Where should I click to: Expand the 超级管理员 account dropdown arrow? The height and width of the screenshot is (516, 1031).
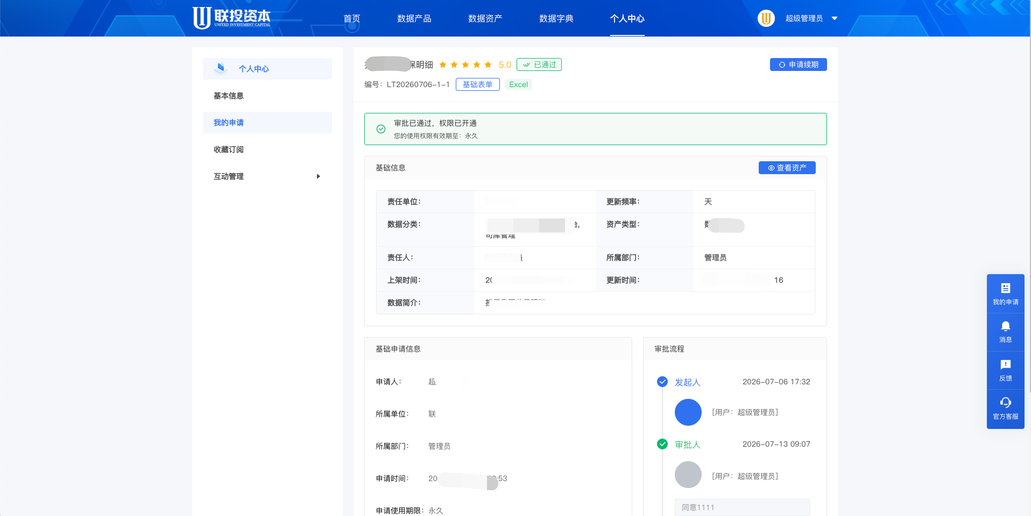click(835, 18)
